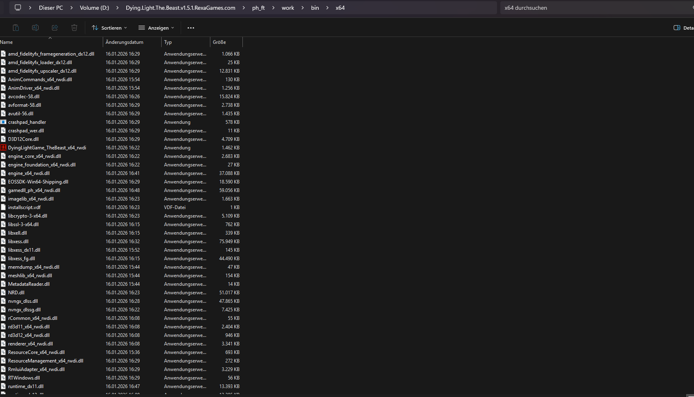Click the share icon in toolbar

click(55, 28)
